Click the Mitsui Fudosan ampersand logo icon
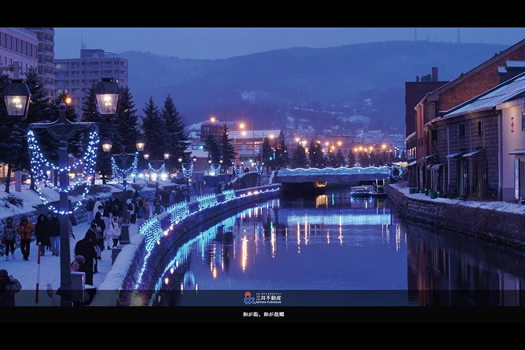This screenshot has height=350, width=525. 249,298
